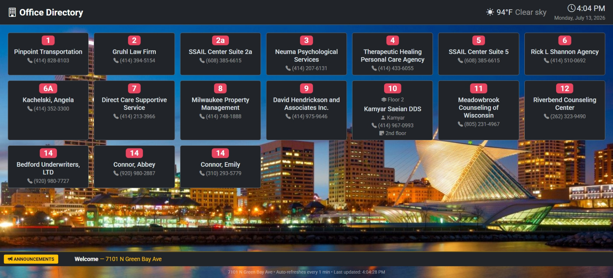This screenshot has height=278, width=613.
Task: Open the Riverbend Counseling Center listing
Action: [565, 110]
